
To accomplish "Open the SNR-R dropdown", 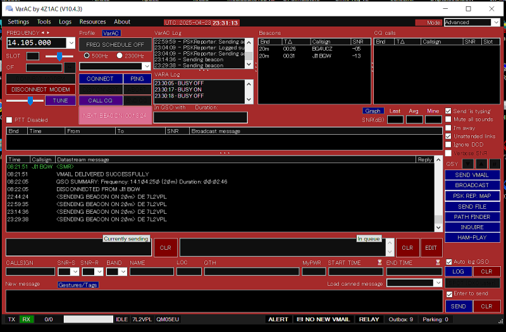I will 99,272.
